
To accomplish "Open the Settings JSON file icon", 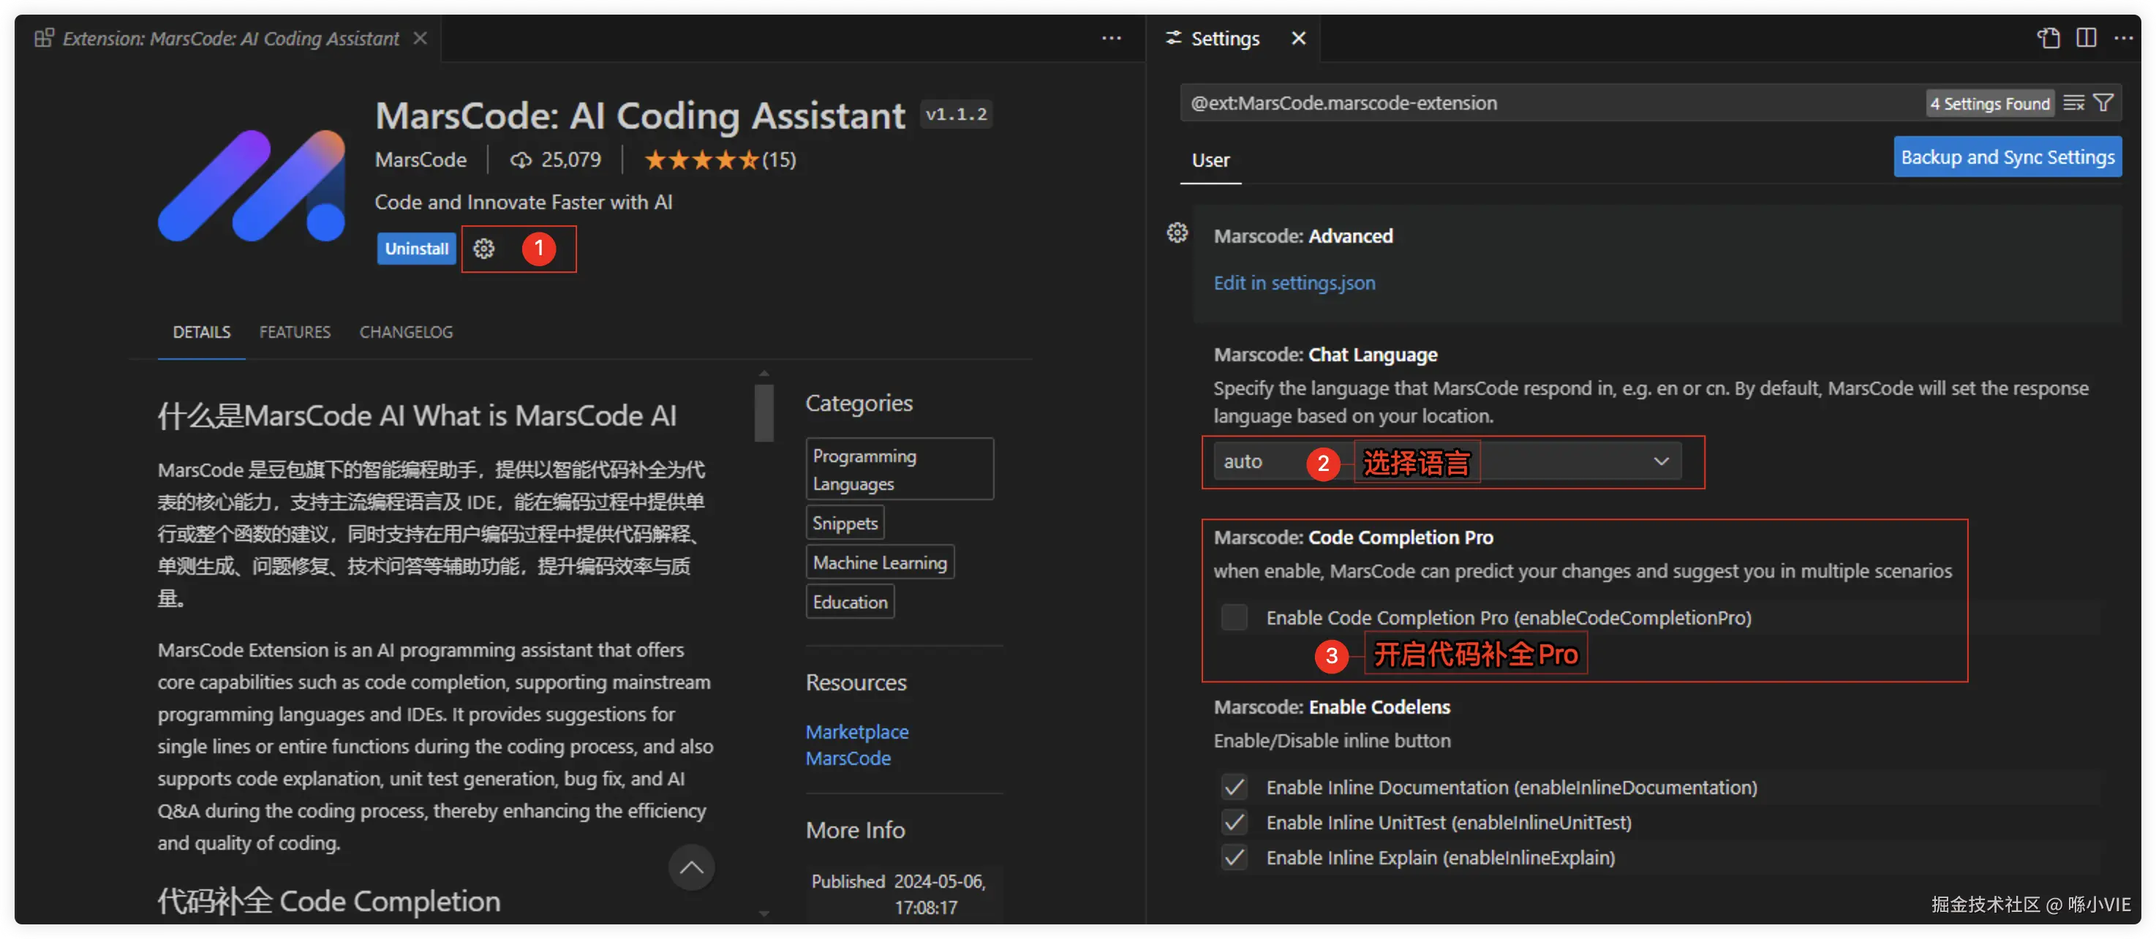I will point(2048,39).
